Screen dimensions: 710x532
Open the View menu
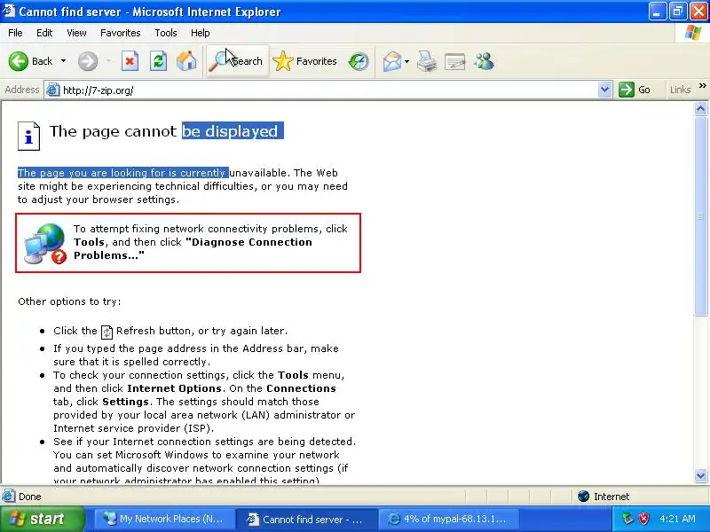(76, 33)
